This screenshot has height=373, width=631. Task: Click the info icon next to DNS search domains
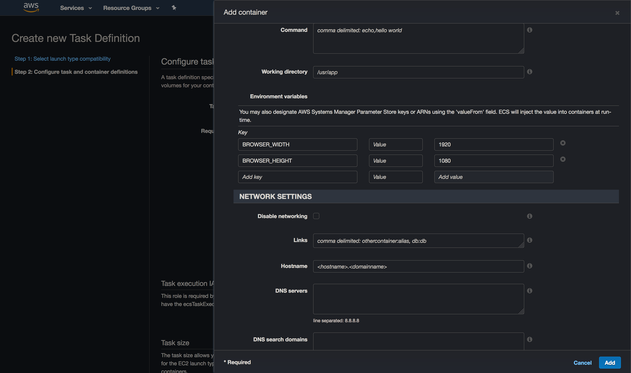click(x=529, y=339)
